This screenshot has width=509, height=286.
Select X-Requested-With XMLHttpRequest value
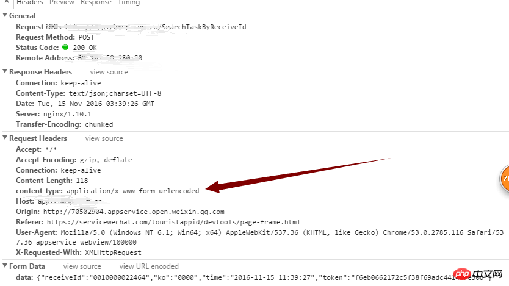click(113, 252)
